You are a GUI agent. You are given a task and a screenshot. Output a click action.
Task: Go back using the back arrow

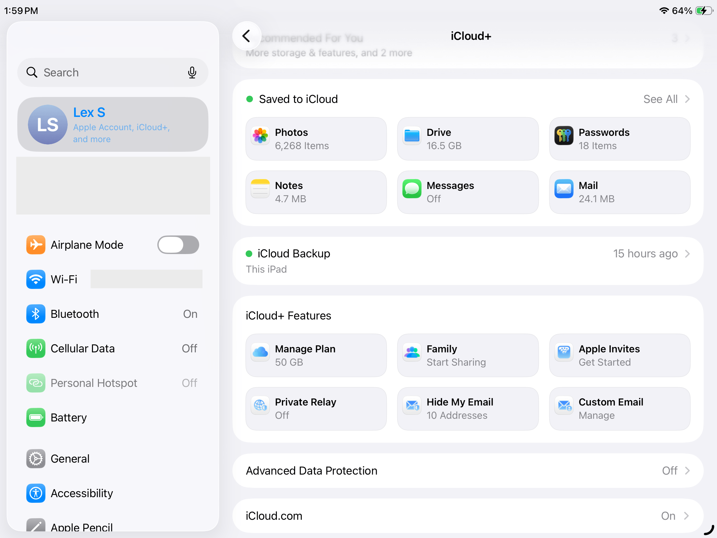247,36
